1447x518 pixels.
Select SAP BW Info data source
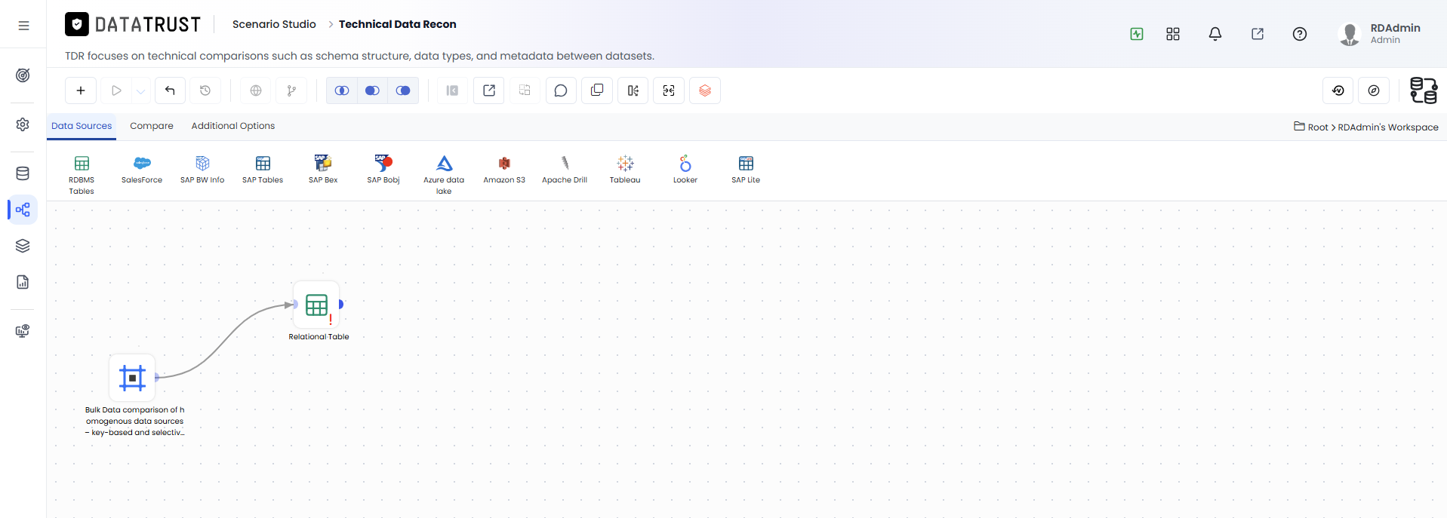pyautogui.click(x=202, y=170)
